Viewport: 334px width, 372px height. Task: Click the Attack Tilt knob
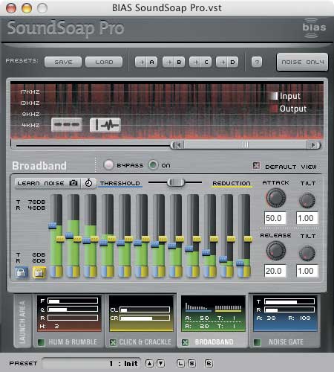point(307,200)
